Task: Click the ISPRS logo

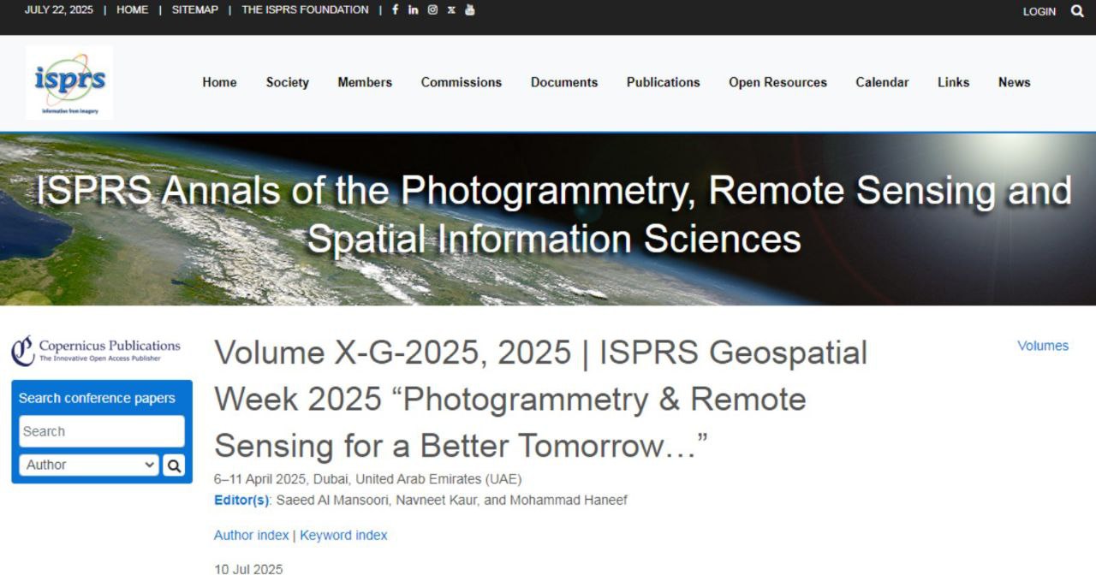Action: coord(69,82)
